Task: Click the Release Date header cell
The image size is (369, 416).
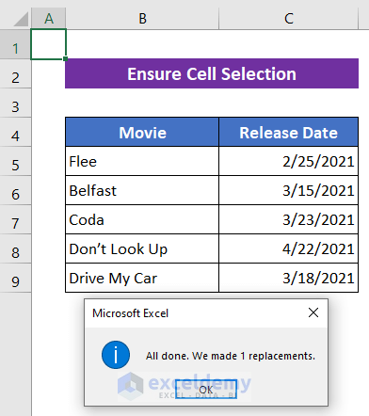Action: (x=288, y=132)
